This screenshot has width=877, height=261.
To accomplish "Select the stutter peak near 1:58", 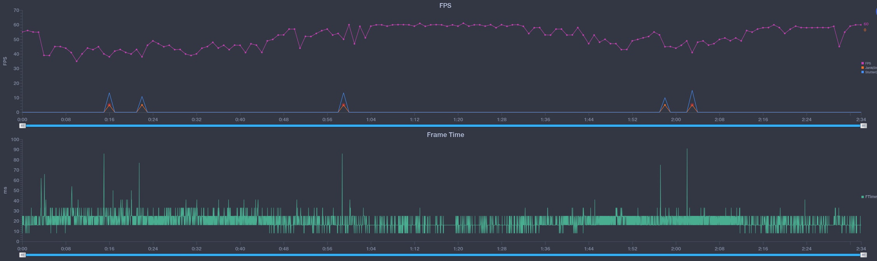I will tap(665, 98).
